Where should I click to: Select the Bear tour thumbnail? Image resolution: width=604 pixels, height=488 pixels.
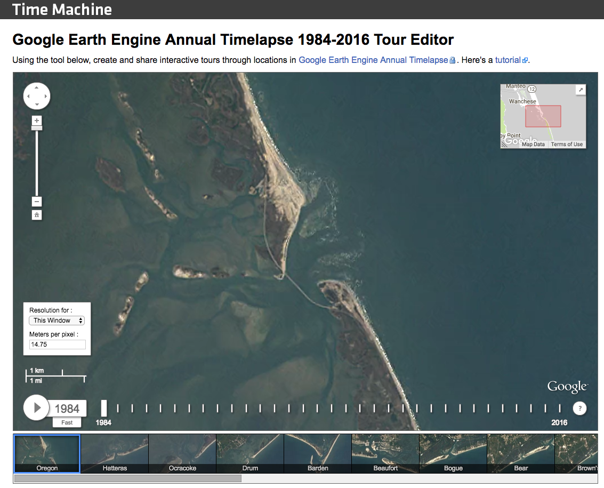[x=521, y=454]
